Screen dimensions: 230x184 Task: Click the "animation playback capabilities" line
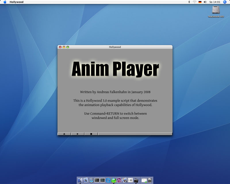tap(115, 105)
